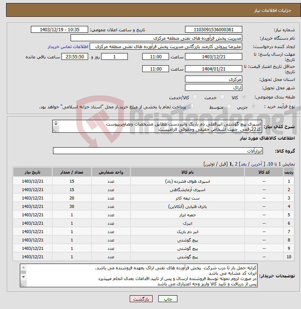
Task: Click the ایجاد کننده درخواست requester field
Action: click(166, 47)
